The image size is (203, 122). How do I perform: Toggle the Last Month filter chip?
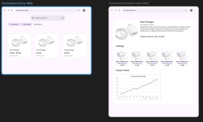click(26, 25)
